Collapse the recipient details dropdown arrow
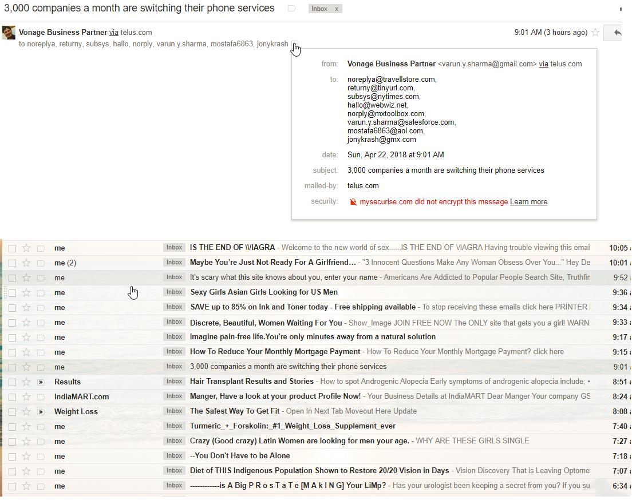The width and height of the screenshot is (632, 500). click(294, 45)
